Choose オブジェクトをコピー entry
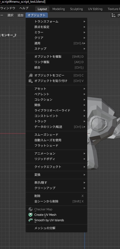120x249 pixels. [56, 75]
